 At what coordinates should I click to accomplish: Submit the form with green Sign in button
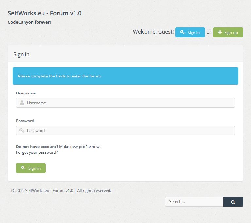point(31,168)
